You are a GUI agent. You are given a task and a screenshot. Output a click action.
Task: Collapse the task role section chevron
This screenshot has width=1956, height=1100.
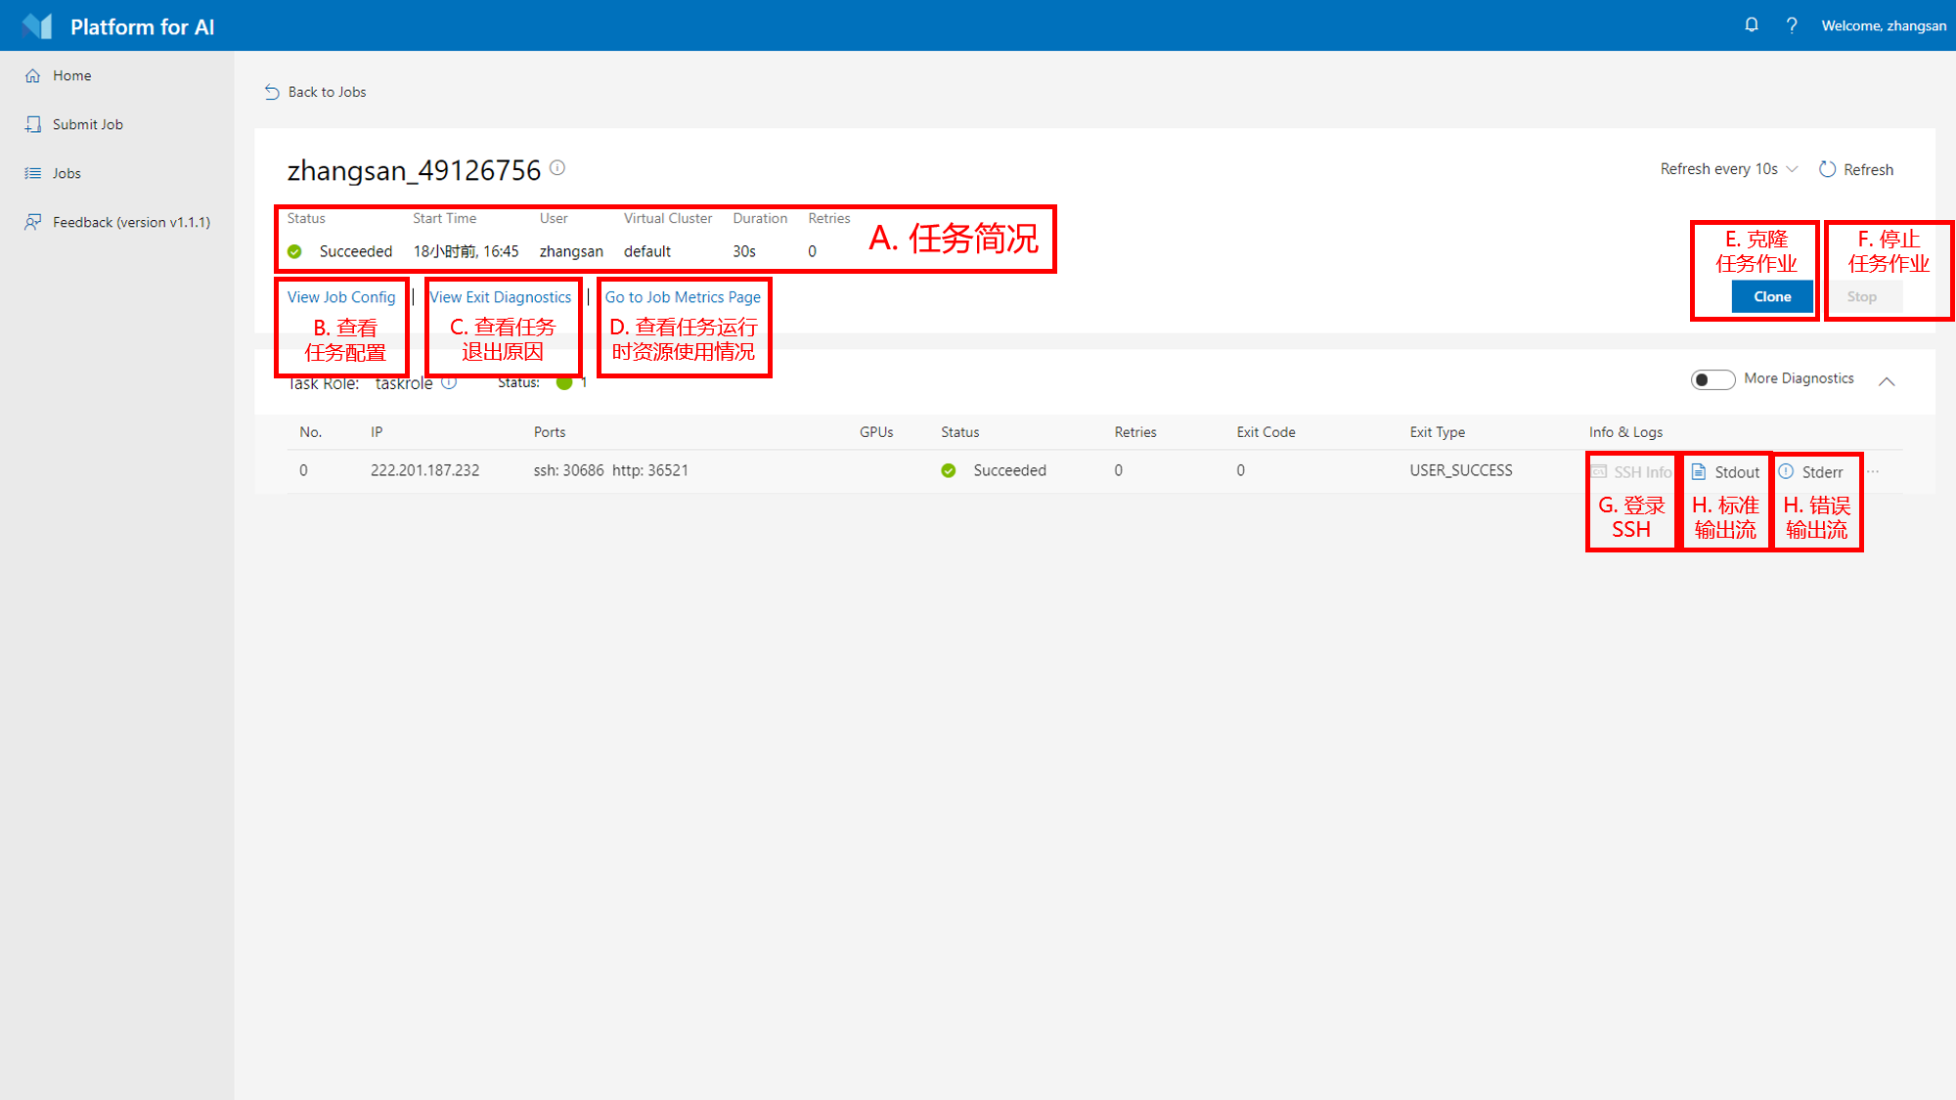1887,381
